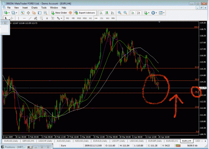Select the Horizontal Line tool

(24, 18)
